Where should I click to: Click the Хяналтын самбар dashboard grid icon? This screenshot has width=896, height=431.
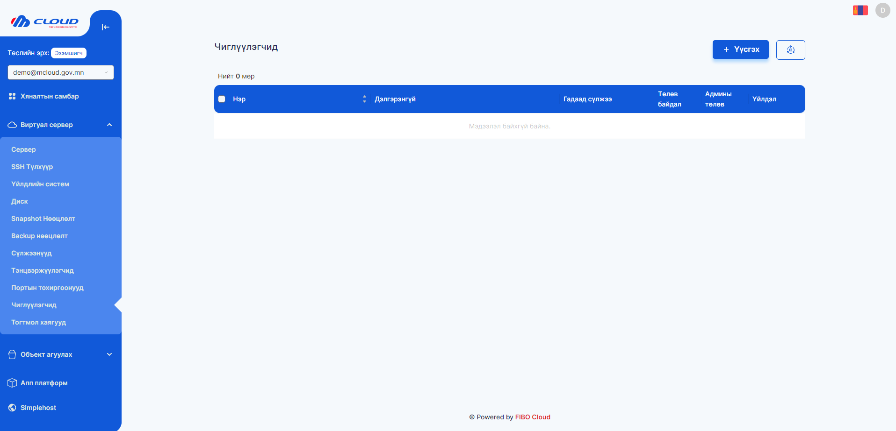[12, 96]
